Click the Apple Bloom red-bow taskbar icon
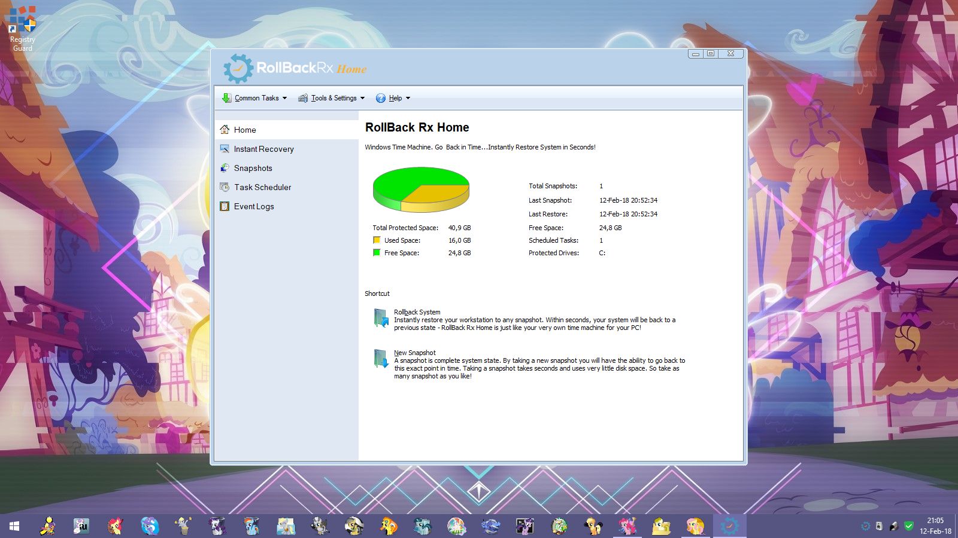This screenshot has width=958, height=538. 115,526
